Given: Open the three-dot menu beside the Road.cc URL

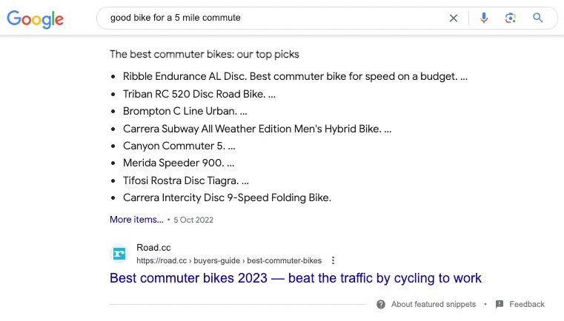Looking at the screenshot, I should pyautogui.click(x=333, y=260).
